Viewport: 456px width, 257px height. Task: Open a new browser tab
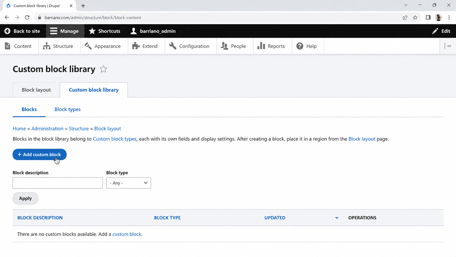(83, 6)
